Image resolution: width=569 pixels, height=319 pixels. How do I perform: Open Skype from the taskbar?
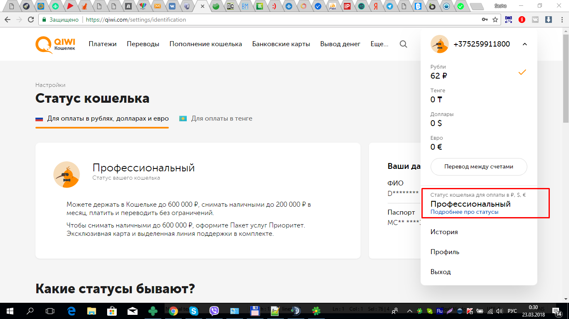(194, 311)
